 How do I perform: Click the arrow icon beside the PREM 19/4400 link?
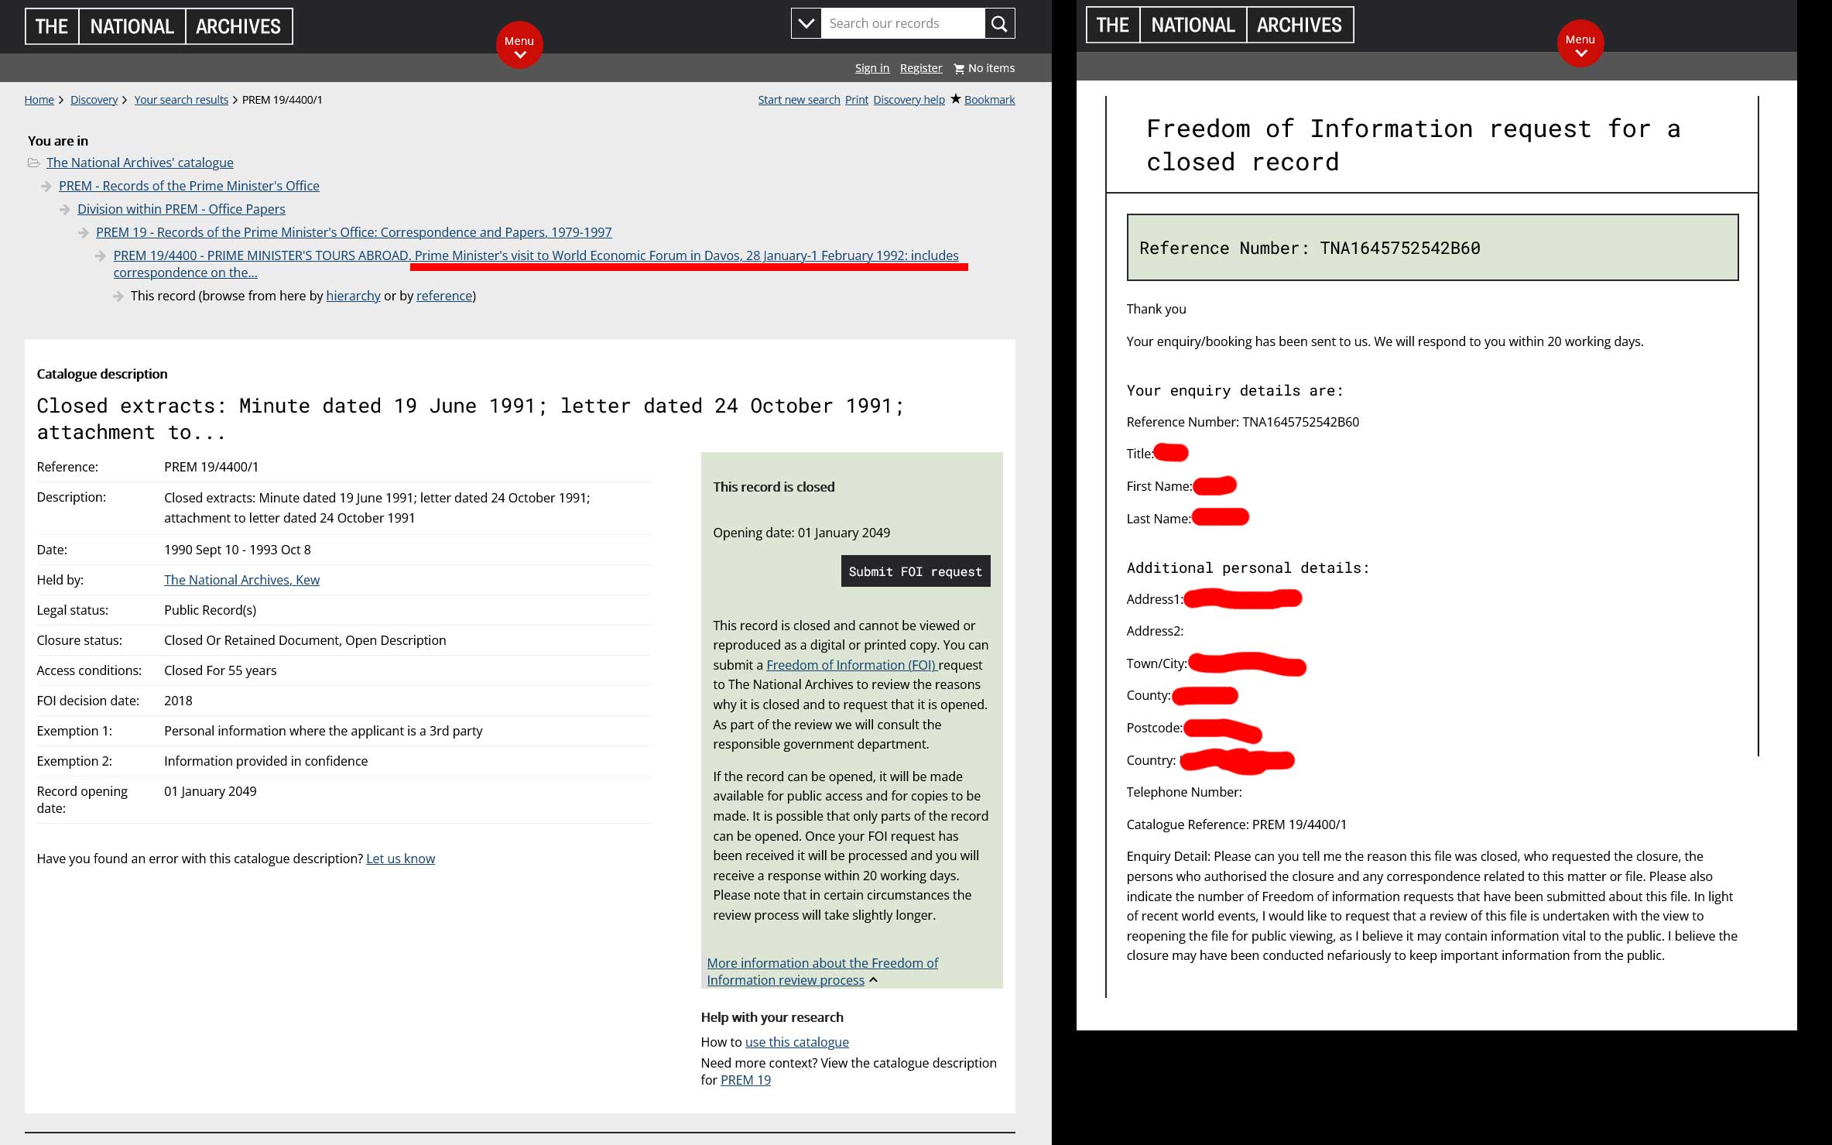point(101,255)
